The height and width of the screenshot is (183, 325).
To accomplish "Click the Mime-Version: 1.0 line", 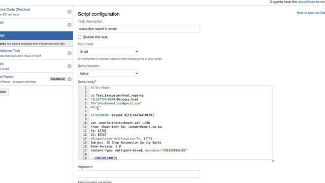I will click(106, 146).
